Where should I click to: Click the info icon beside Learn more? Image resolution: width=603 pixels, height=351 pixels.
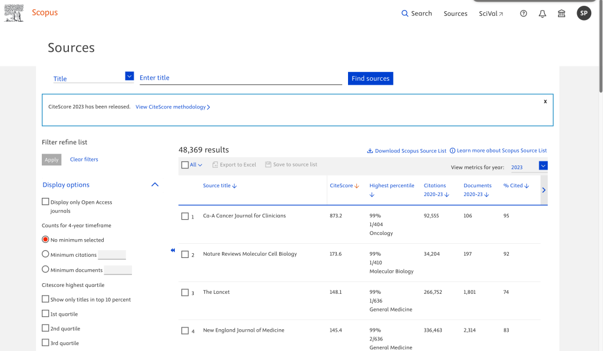tap(453, 151)
